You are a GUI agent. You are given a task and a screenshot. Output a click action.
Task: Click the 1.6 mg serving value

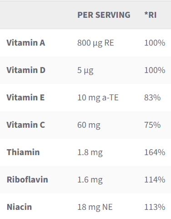click(x=90, y=180)
